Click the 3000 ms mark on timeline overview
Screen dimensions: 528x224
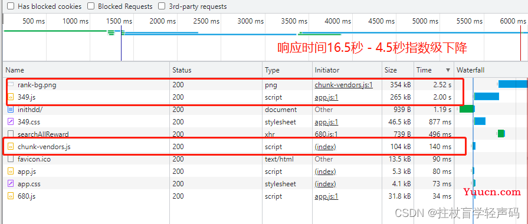point(250,21)
